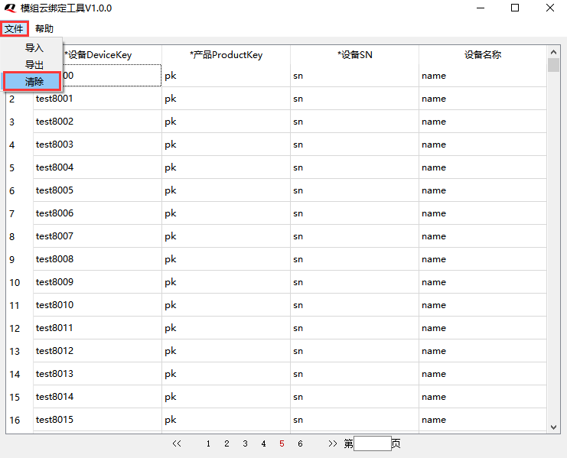
Task: Focus the page number input field
Action: click(x=373, y=443)
